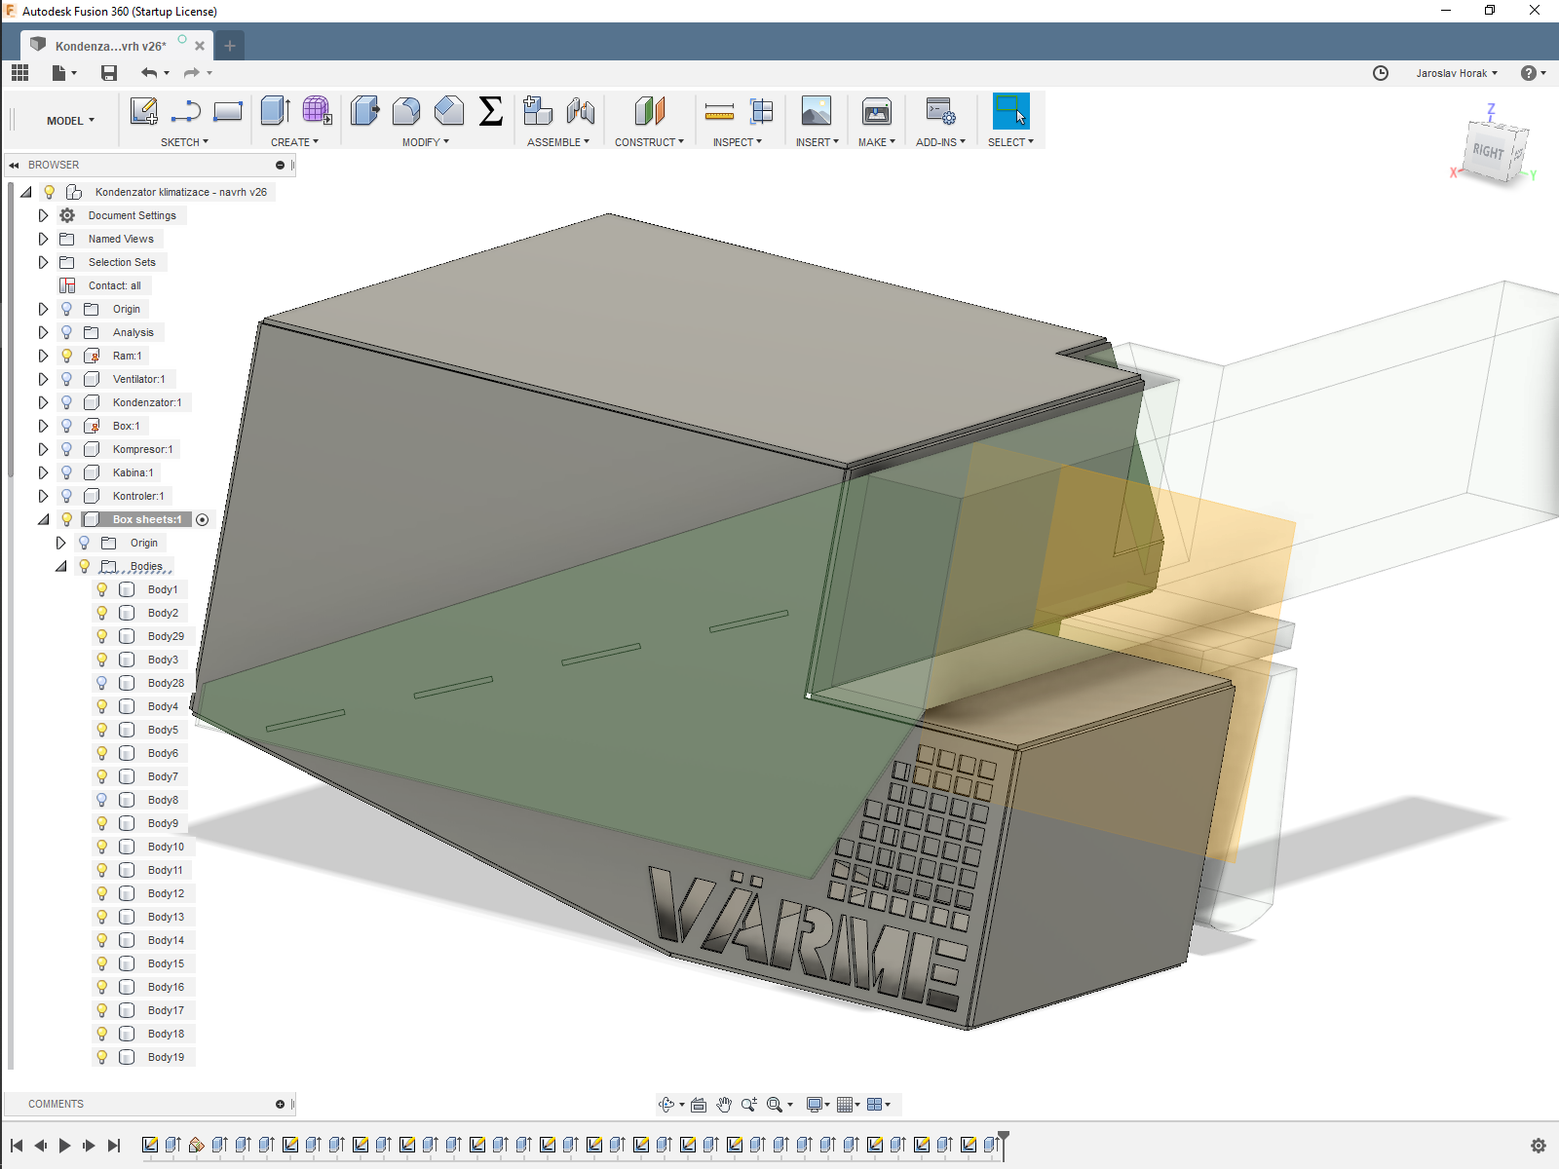
Task: Select the Fillet tool
Action: pos(407,111)
